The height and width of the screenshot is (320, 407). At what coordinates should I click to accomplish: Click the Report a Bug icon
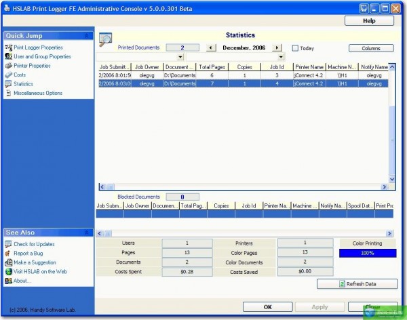pyautogui.click(x=8, y=253)
